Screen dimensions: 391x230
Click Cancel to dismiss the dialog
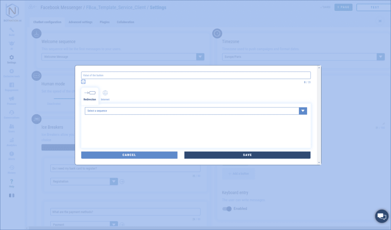click(x=129, y=155)
